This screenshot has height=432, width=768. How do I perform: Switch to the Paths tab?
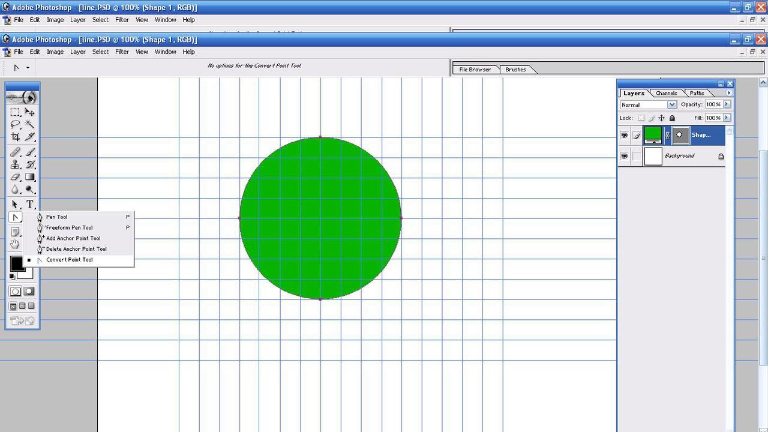tap(697, 93)
